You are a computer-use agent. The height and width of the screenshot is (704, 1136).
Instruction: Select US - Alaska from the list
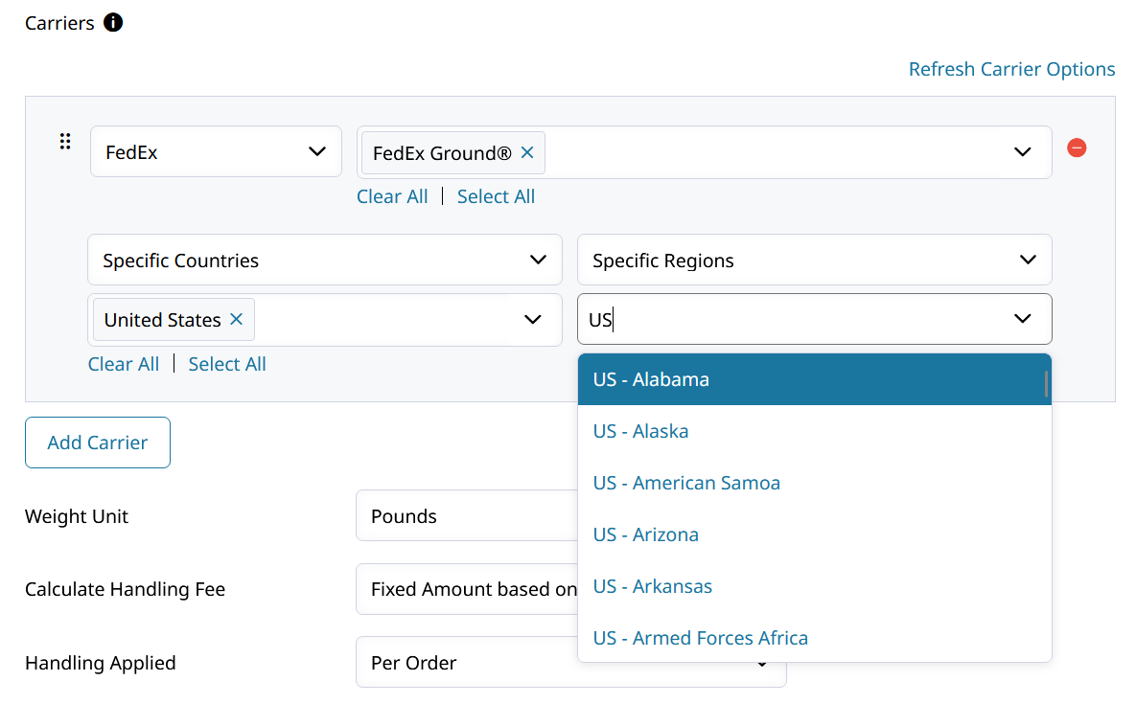tap(814, 431)
